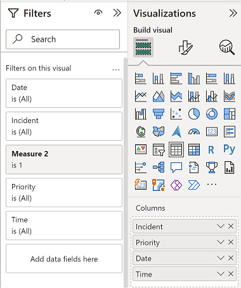Screen dimensions: 241x288
Task: Click the Filters search field
Action: click(63, 39)
